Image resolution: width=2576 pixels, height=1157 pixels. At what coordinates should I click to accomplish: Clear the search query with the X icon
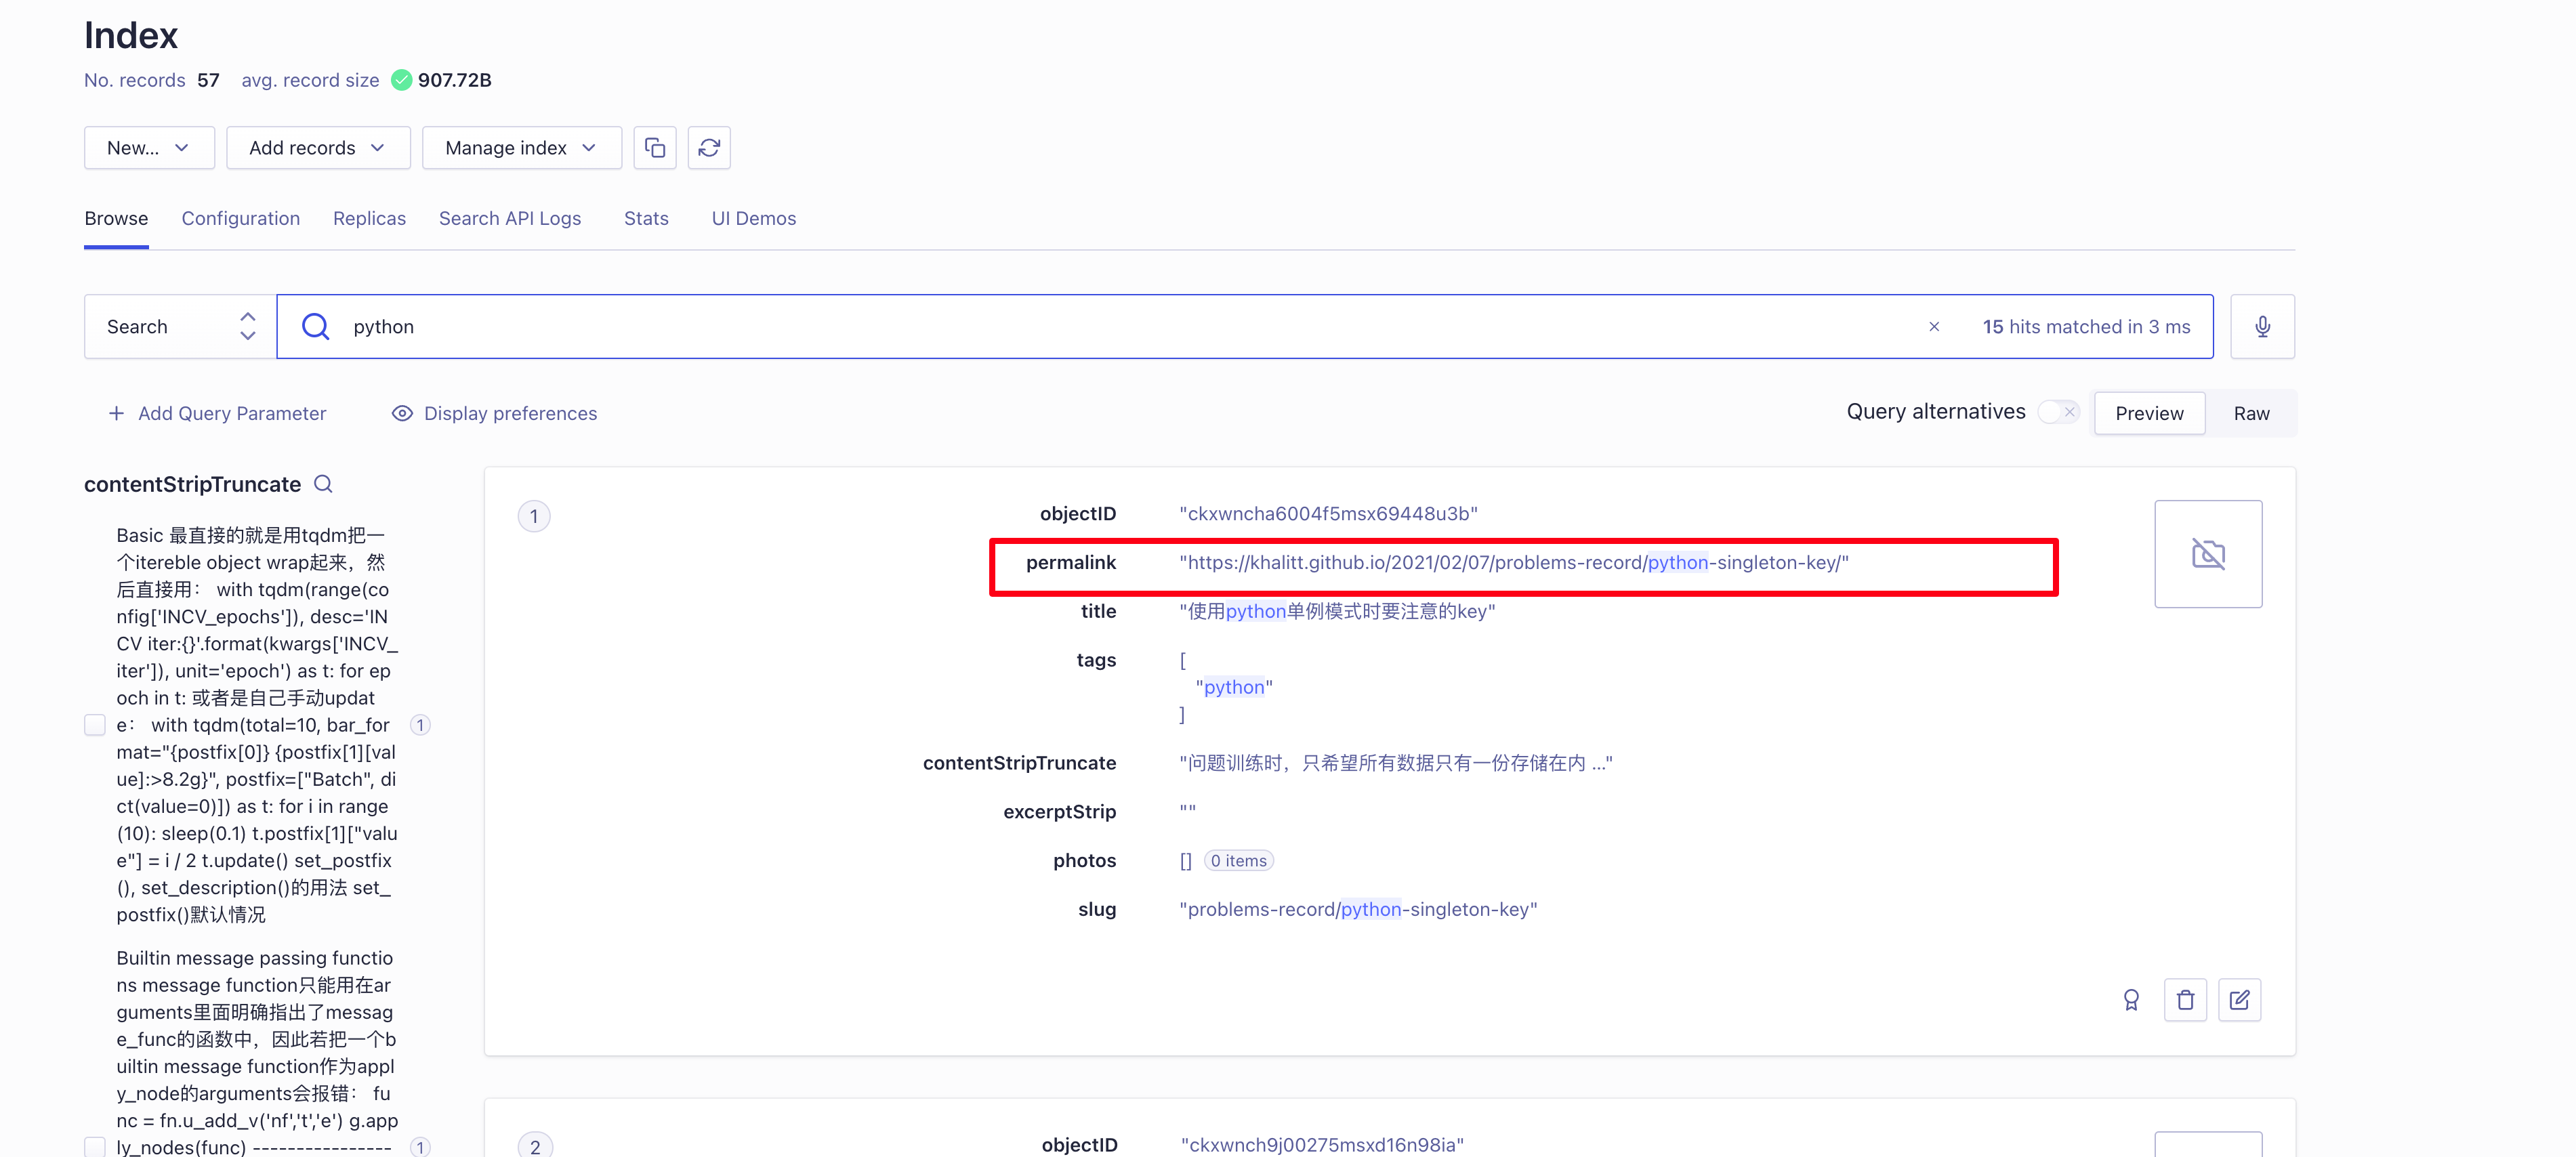[1934, 326]
